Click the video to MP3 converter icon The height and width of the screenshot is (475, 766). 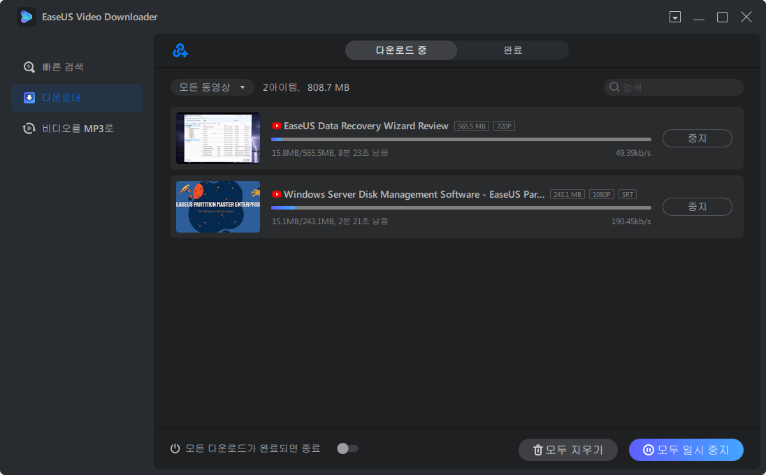tap(29, 129)
